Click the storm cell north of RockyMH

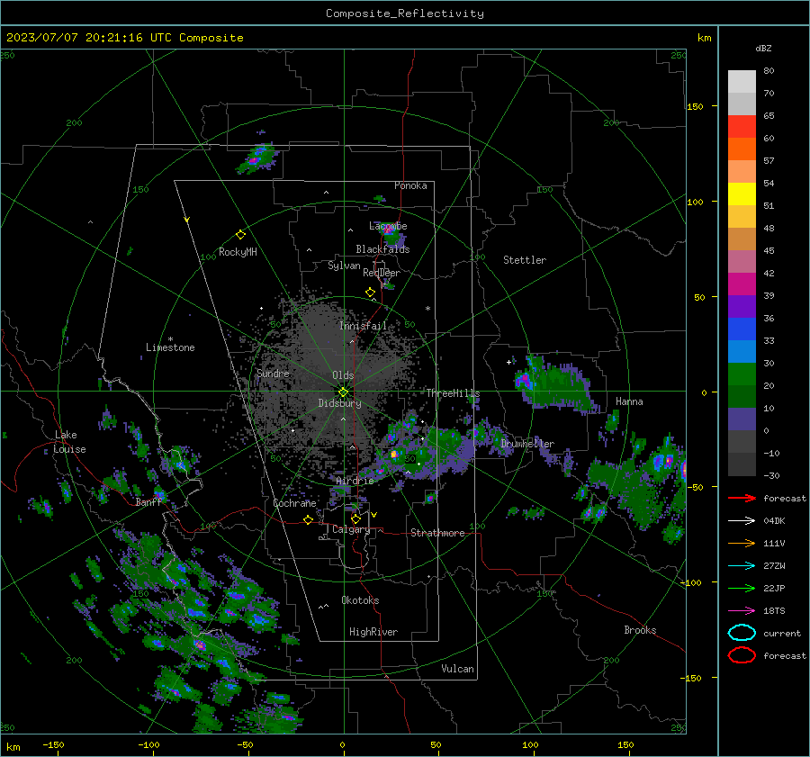point(258,158)
